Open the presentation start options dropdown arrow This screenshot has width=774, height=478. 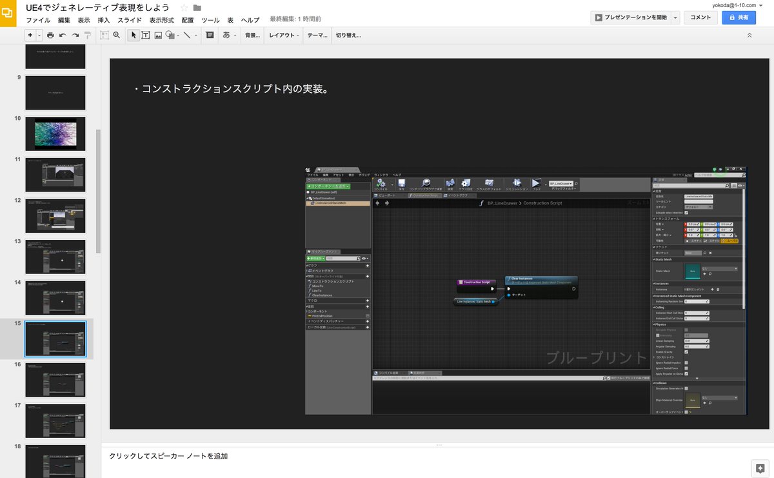point(676,17)
